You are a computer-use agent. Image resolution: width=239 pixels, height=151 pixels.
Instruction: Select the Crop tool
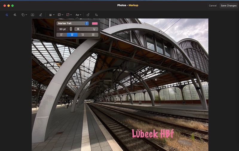point(96,15)
